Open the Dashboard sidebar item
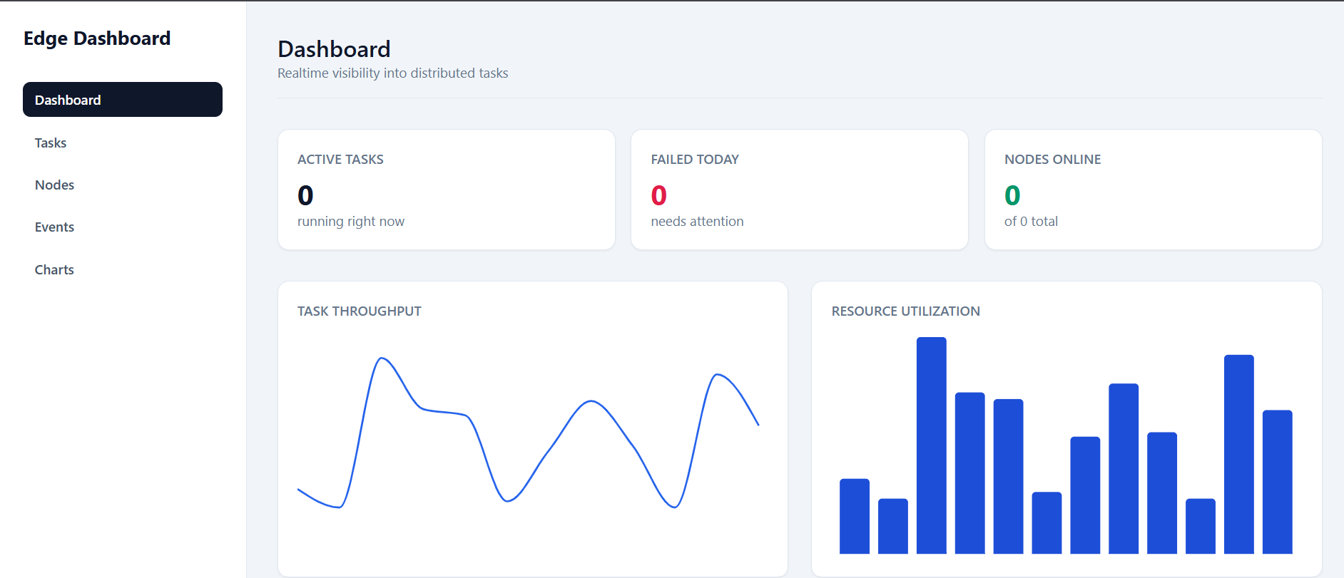The width and height of the screenshot is (1344, 578). pyautogui.click(x=123, y=100)
